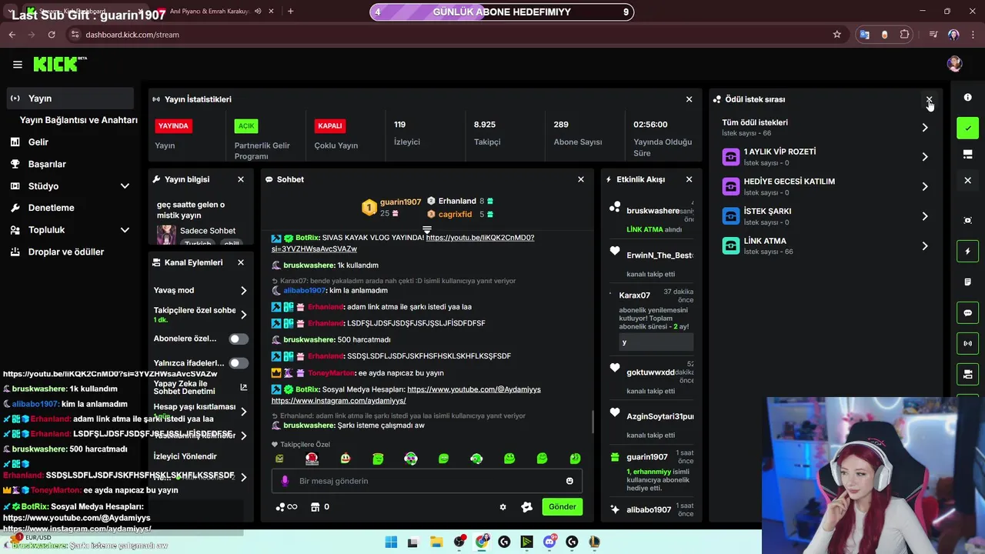Open the emoji picker in the message box

(569, 481)
